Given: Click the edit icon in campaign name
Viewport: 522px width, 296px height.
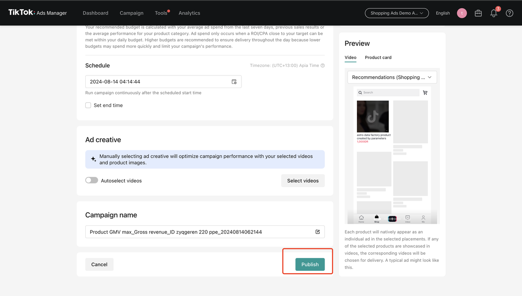Looking at the screenshot, I should (x=318, y=232).
